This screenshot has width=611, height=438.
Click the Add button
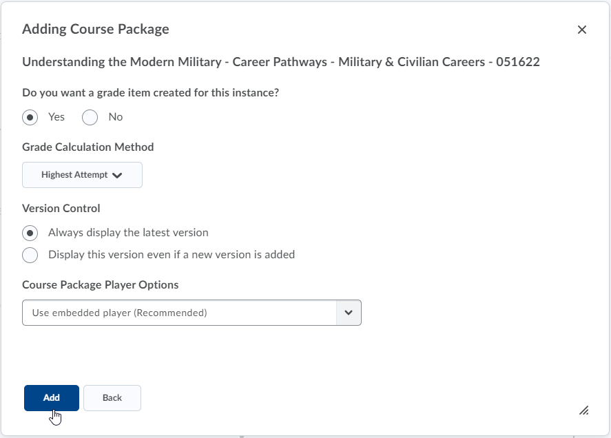52,398
